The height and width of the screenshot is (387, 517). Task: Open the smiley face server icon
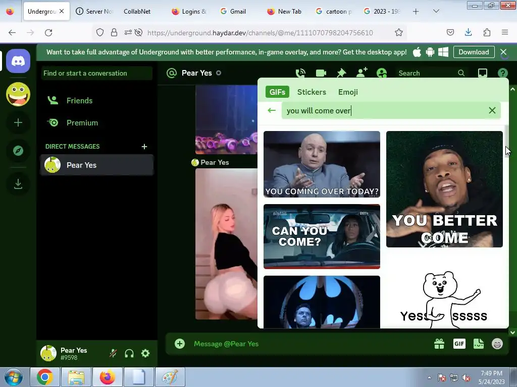18,94
